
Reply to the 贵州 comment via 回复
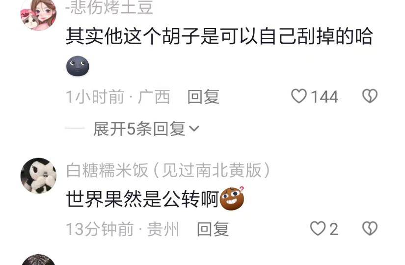pos(213,229)
